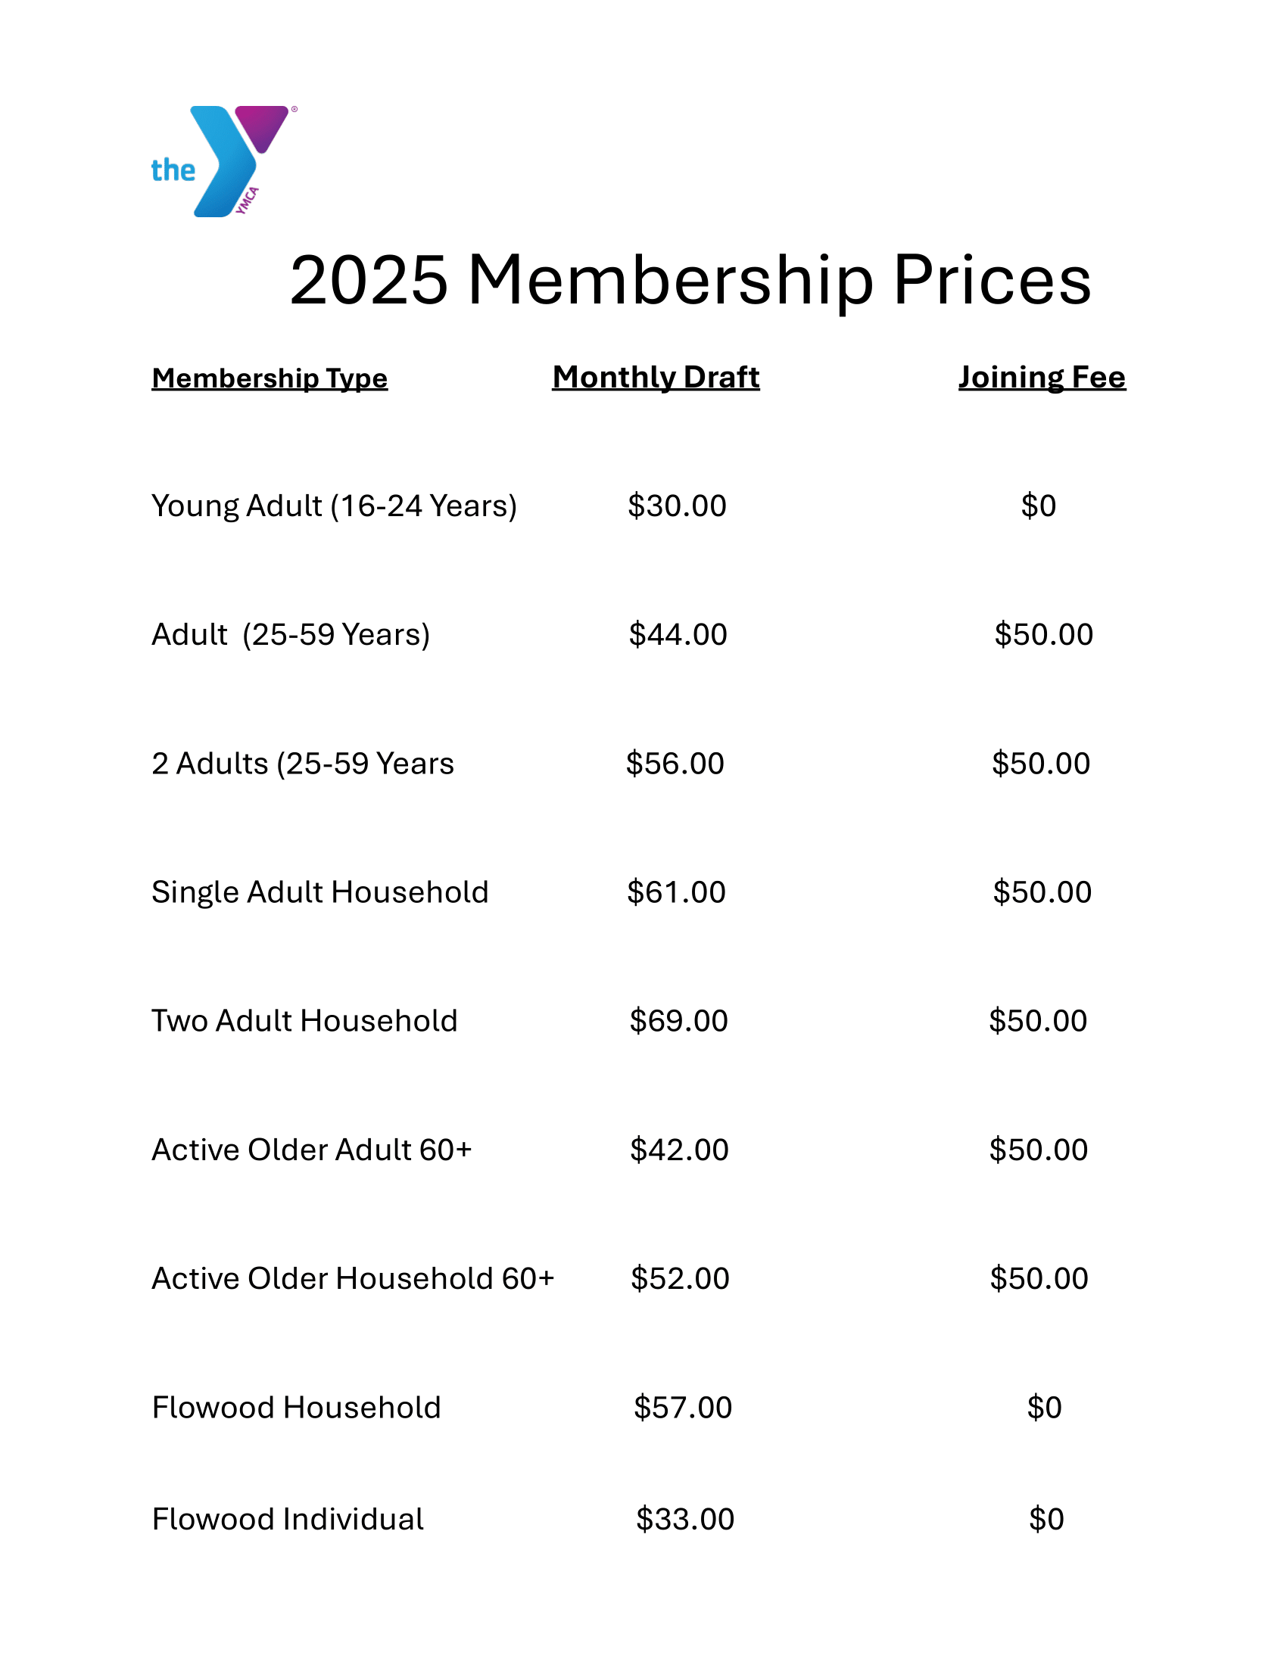Click the $69.00 monthly draft price

(678, 1022)
